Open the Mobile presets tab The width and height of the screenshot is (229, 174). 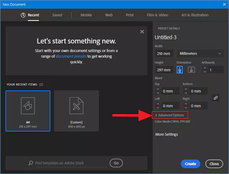(86, 15)
